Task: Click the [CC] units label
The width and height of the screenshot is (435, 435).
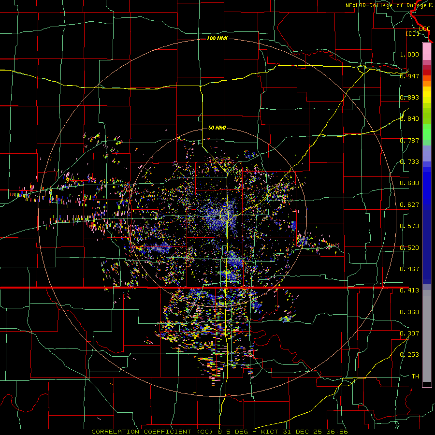Action: point(412,33)
